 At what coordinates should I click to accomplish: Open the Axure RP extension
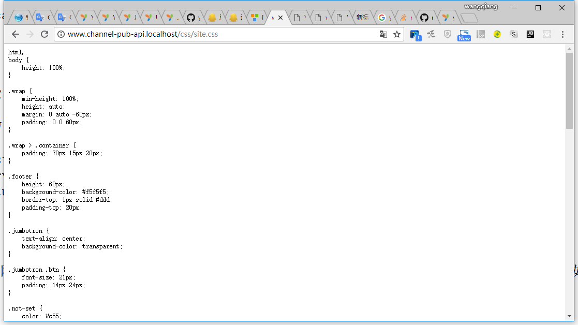(x=481, y=34)
